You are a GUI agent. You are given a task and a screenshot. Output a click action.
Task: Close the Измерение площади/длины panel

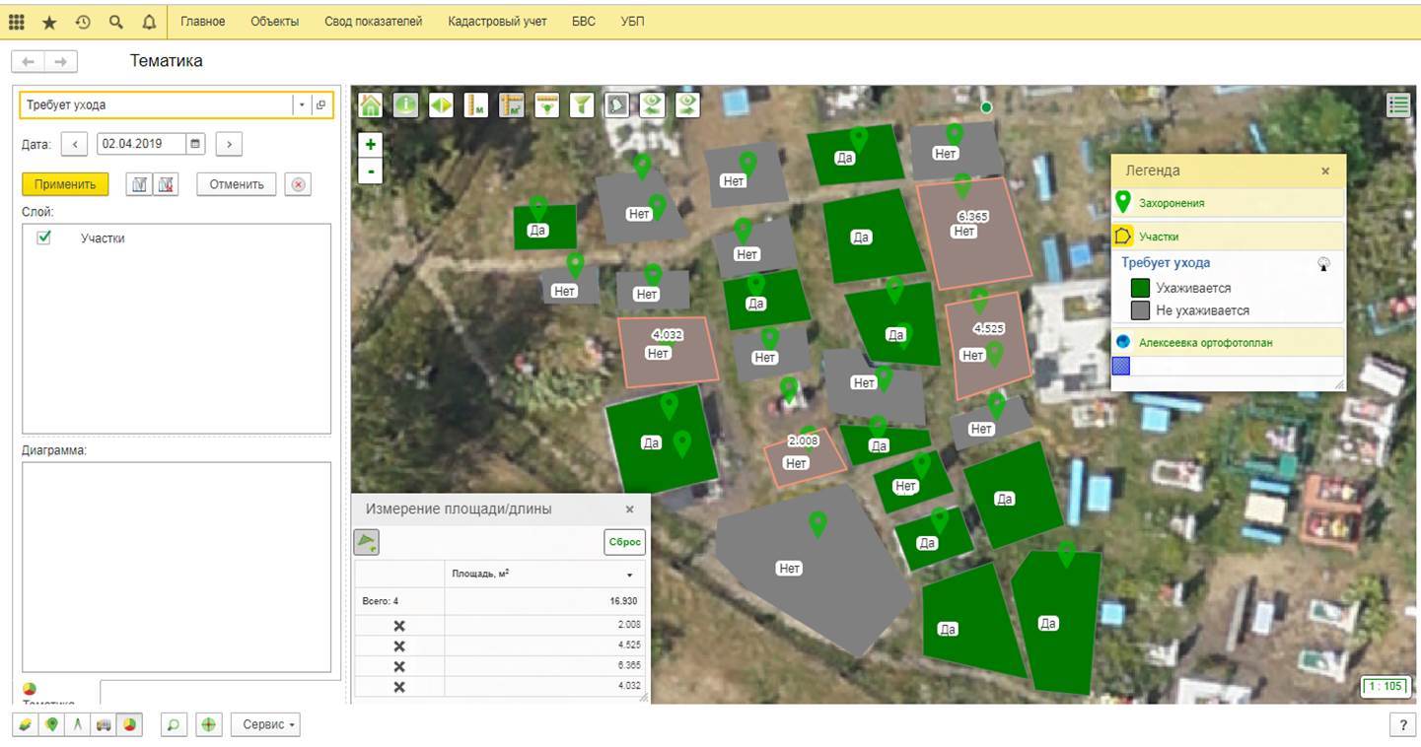click(x=630, y=509)
